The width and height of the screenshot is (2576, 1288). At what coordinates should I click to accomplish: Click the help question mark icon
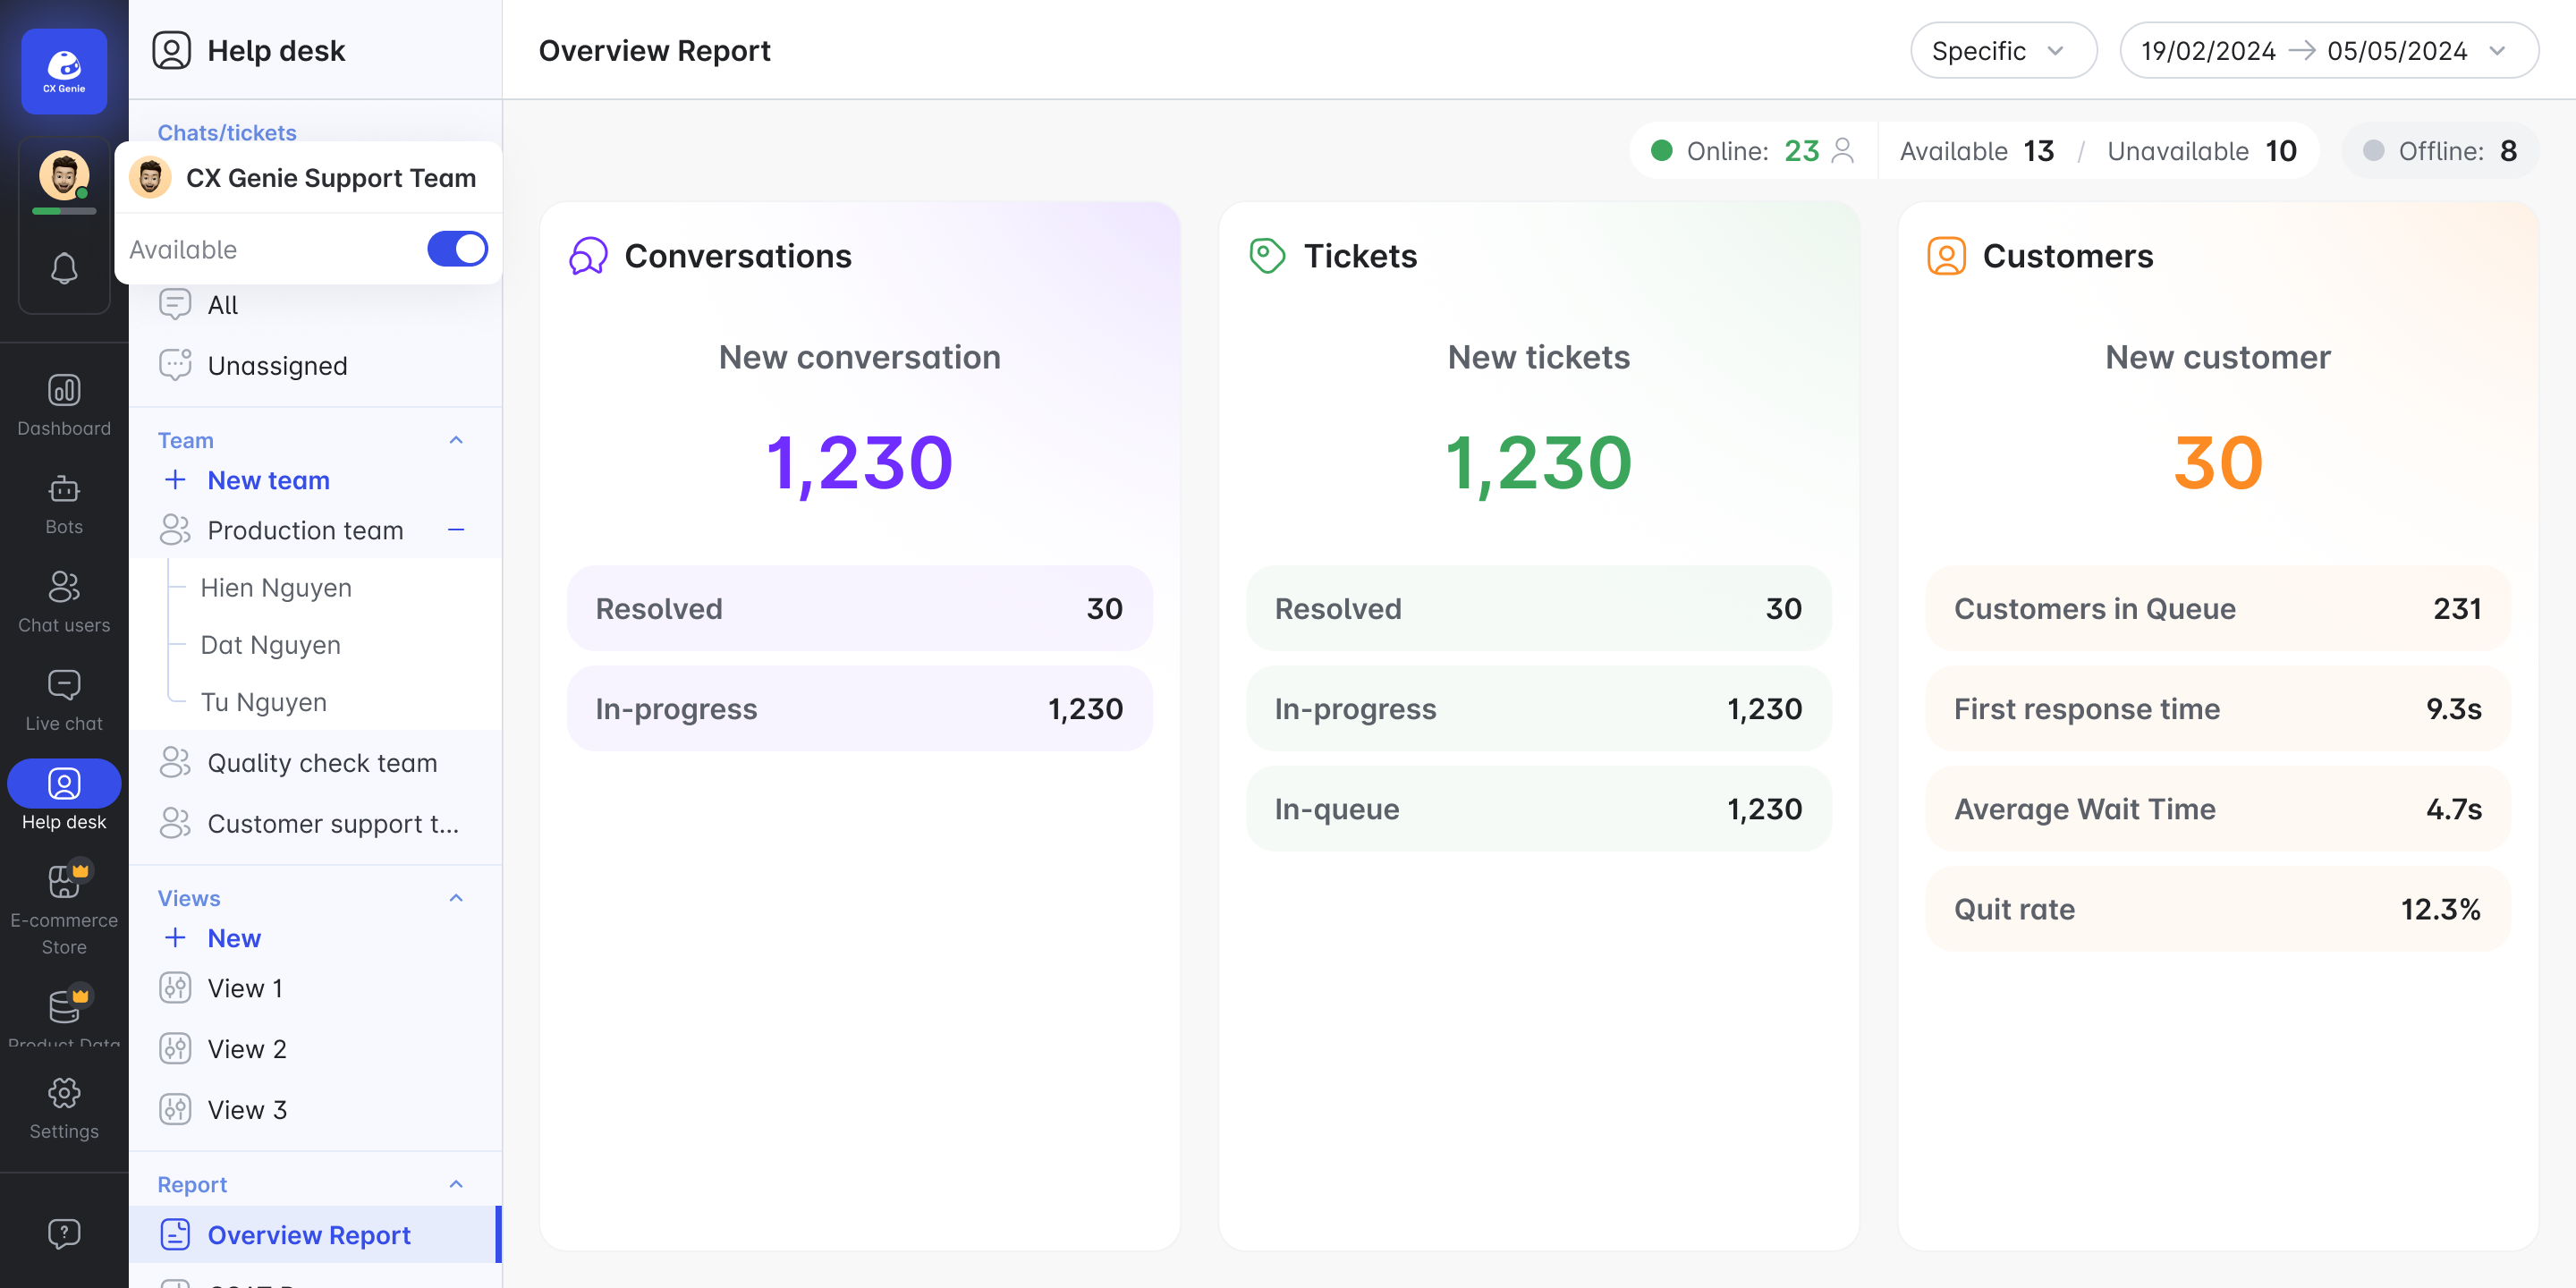tap(64, 1233)
